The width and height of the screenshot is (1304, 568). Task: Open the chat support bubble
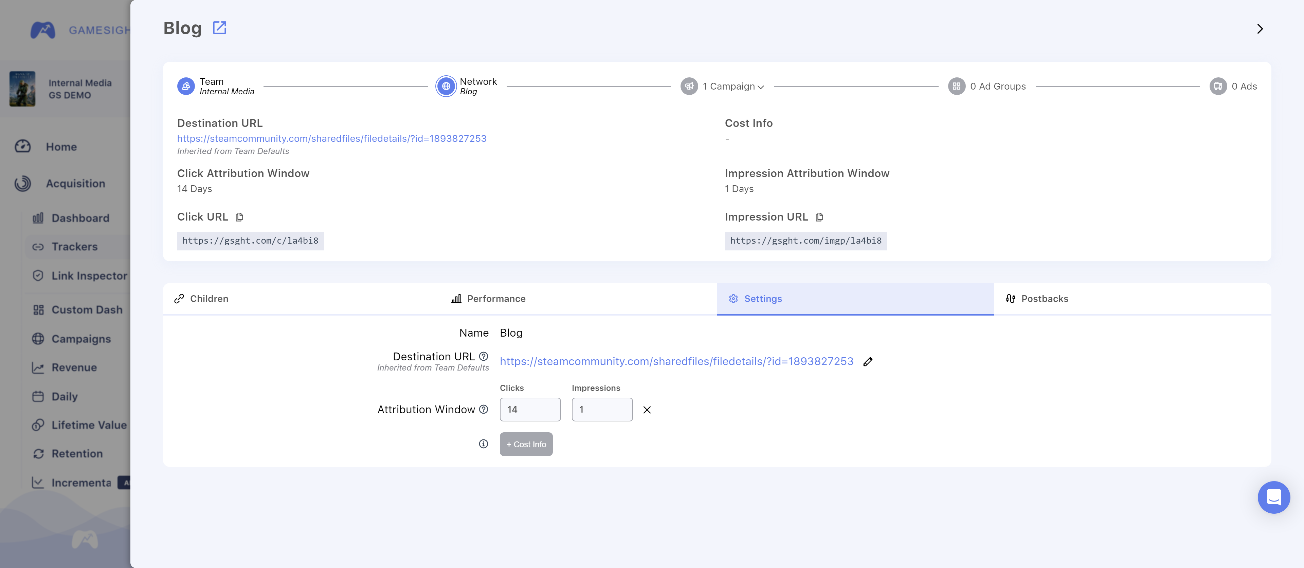1274,497
